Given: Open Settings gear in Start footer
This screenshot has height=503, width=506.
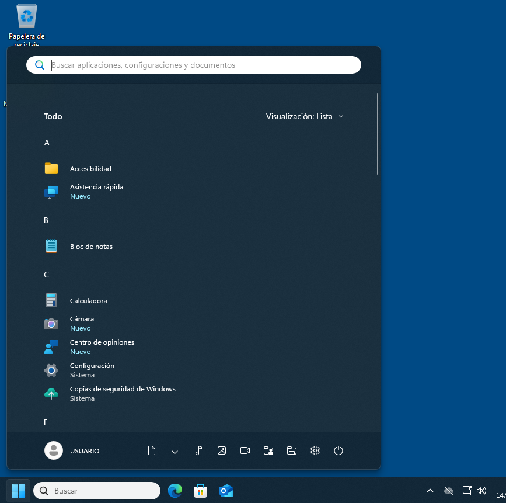Looking at the screenshot, I should tap(315, 450).
